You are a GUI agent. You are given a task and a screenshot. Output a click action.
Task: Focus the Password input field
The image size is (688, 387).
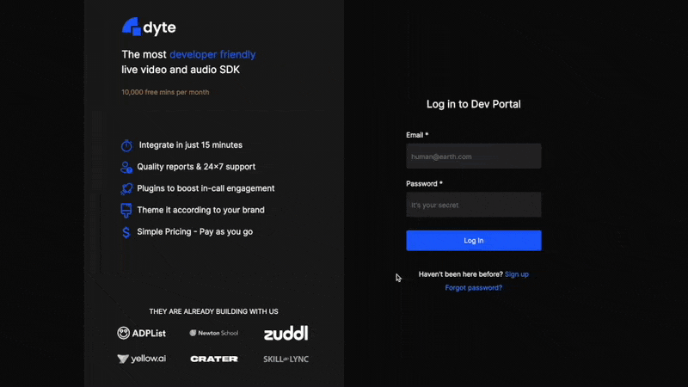(473, 205)
